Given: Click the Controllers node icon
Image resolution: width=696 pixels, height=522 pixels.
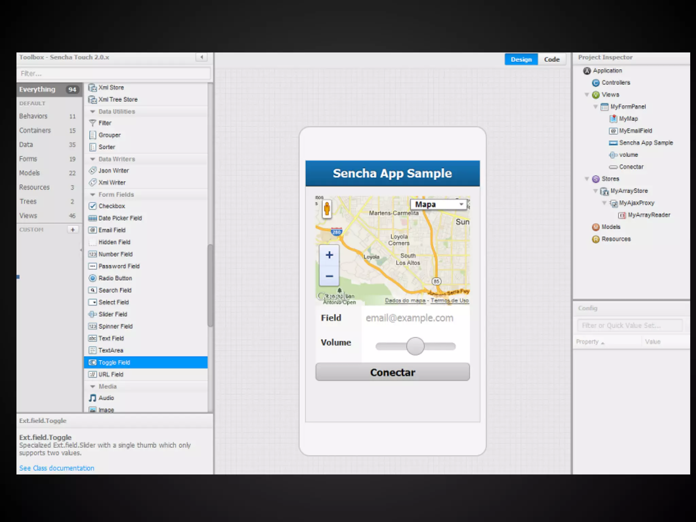Looking at the screenshot, I should pos(596,83).
